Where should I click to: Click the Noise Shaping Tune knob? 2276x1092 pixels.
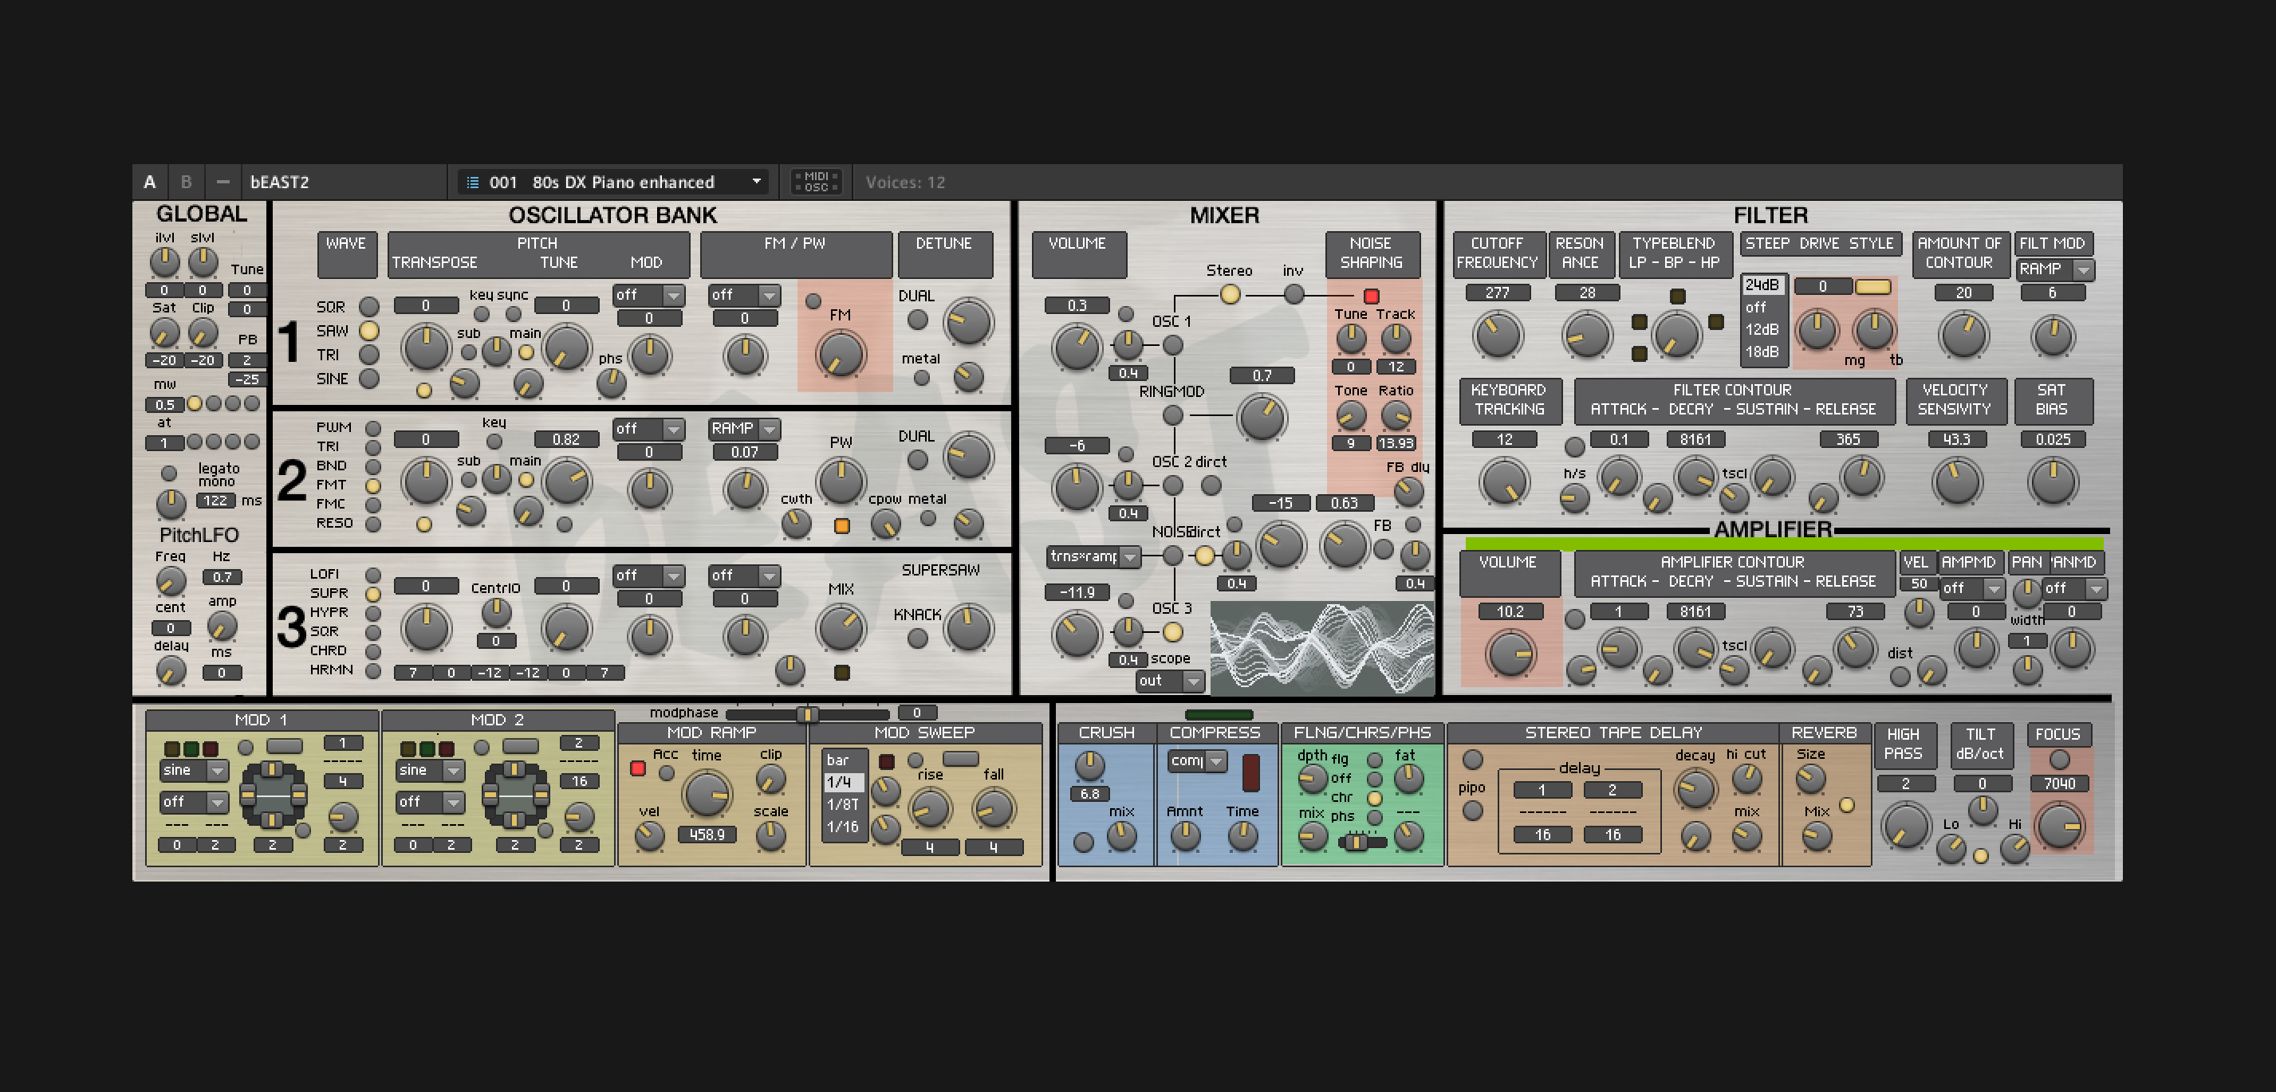click(1350, 338)
